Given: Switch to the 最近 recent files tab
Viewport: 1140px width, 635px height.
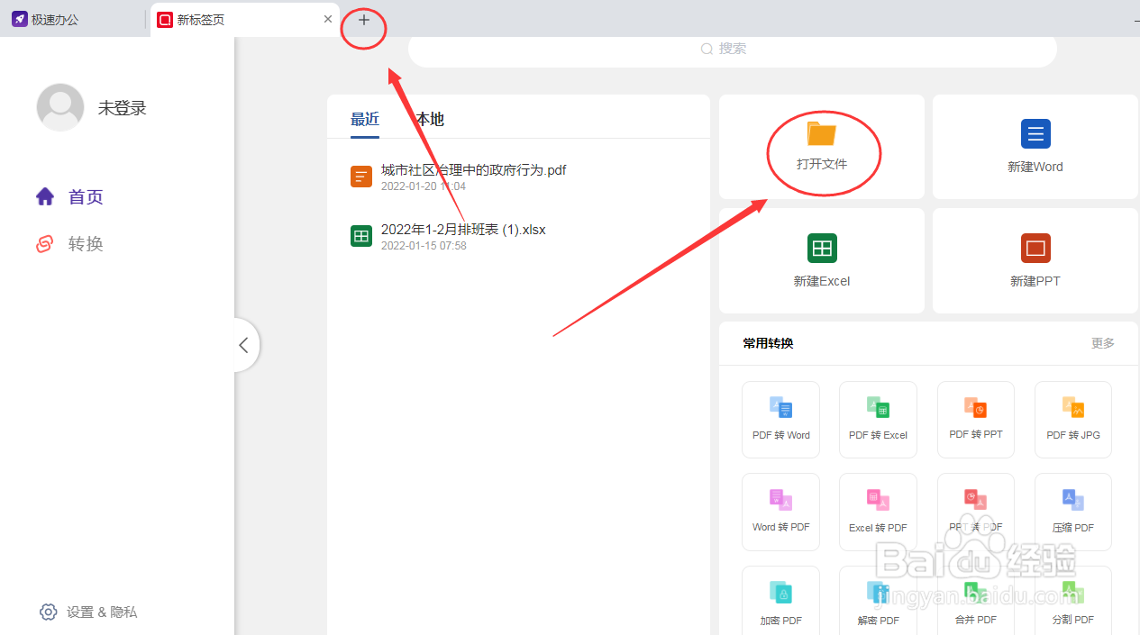Looking at the screenshot, I should click(x=364, y=118).
